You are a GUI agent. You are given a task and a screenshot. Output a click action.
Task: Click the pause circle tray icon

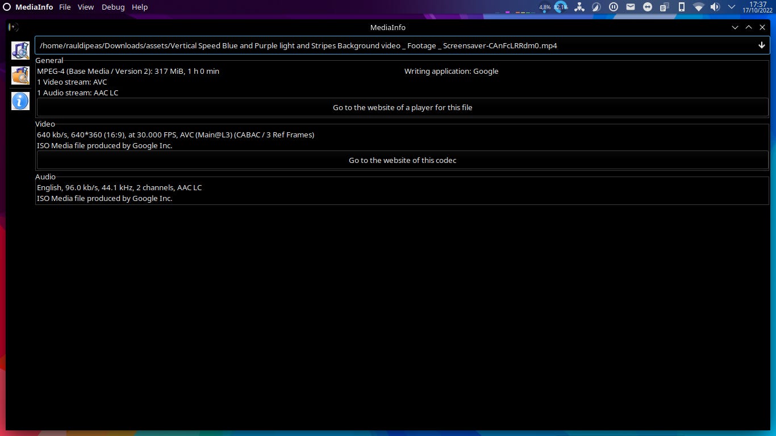[614, 7]
